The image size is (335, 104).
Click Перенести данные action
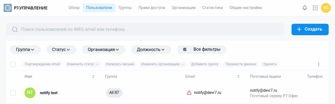pyautogui.click(x=241, y=64)
